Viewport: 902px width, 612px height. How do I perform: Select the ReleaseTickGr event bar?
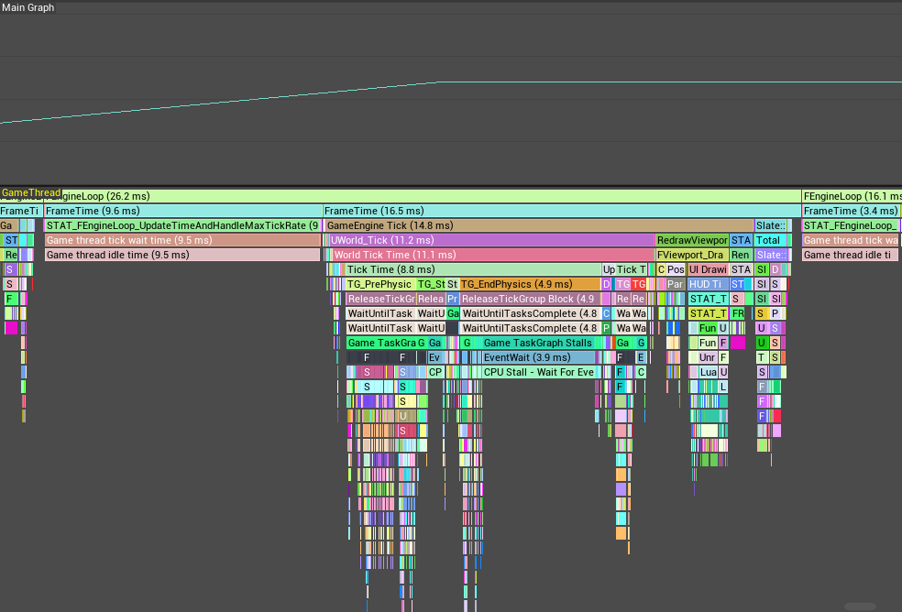(x=380, y=299)
